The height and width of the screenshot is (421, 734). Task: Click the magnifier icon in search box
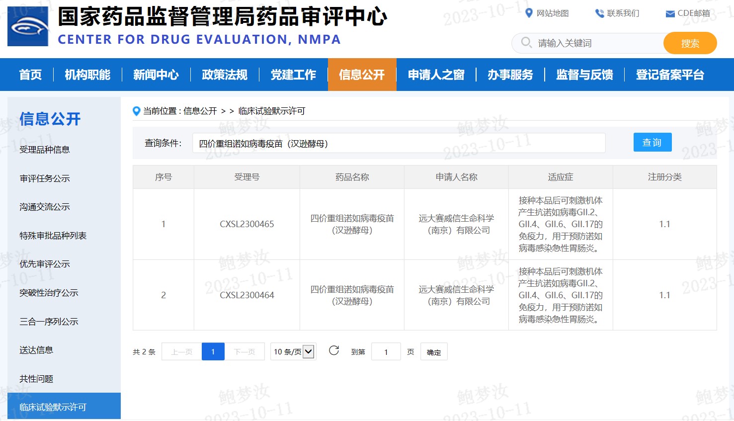526,43
